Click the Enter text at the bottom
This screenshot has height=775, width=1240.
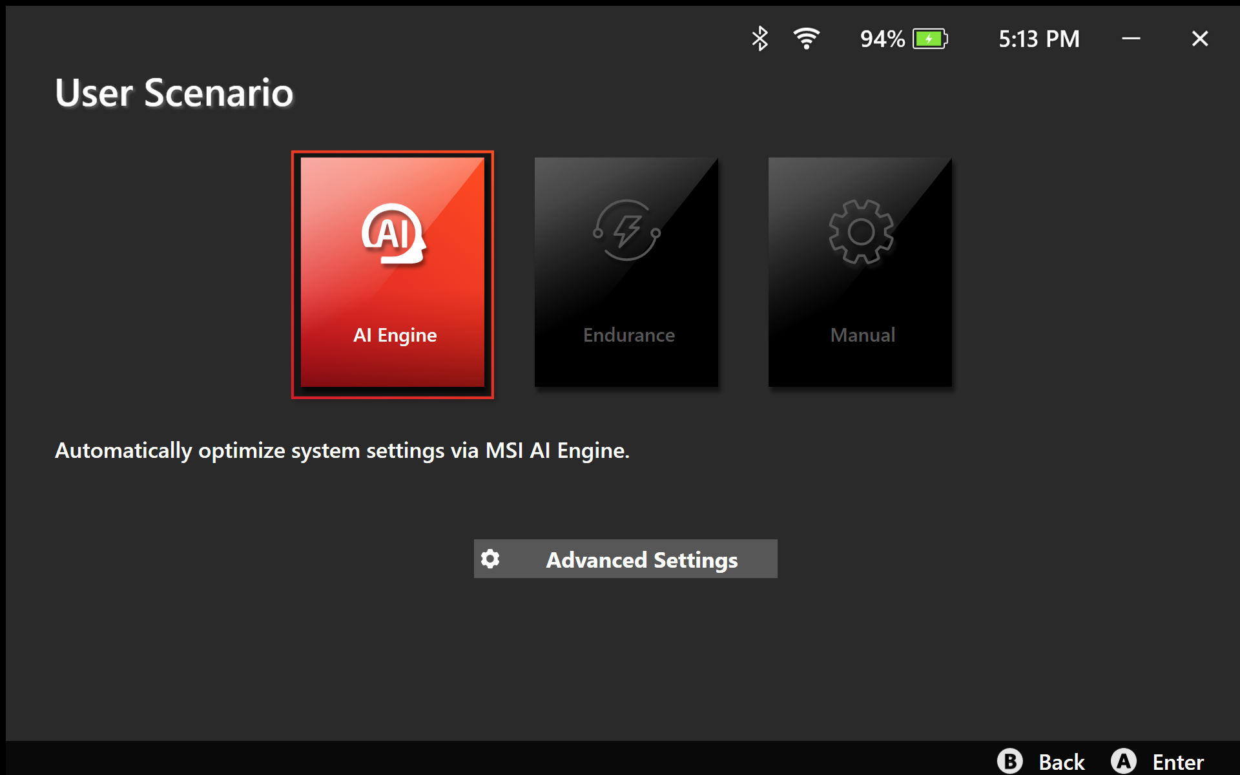pos(1177,762)
